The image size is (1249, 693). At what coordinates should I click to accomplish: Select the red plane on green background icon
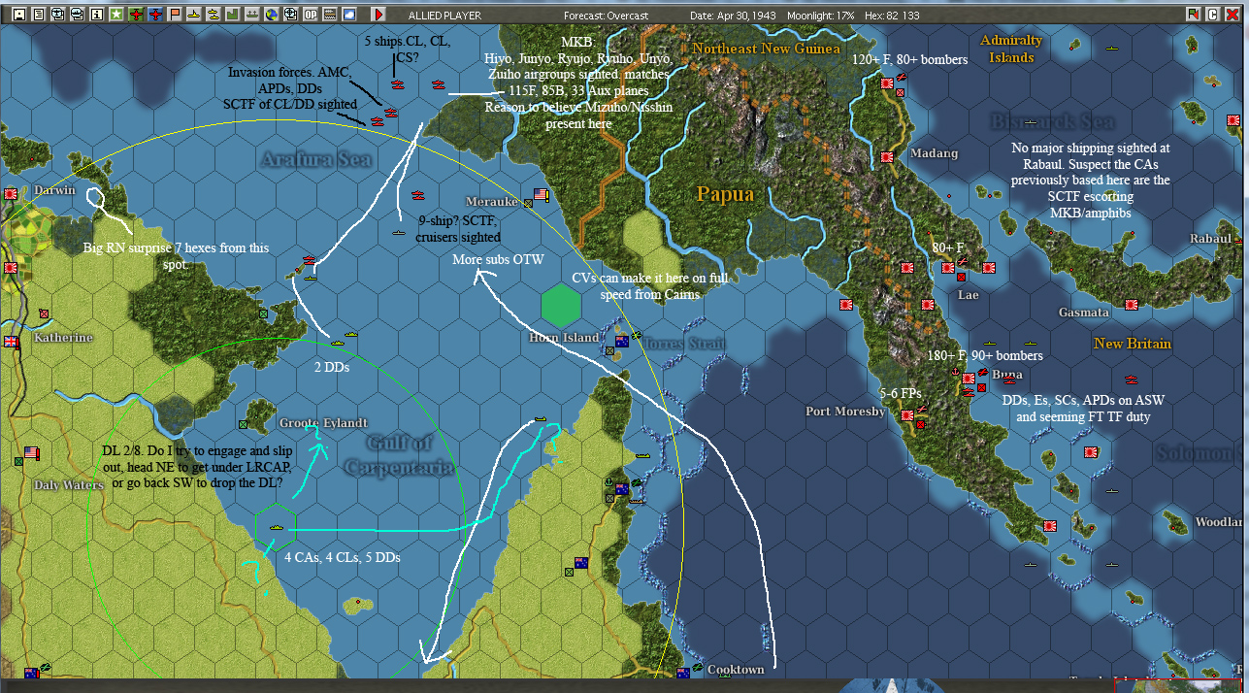pyautogui.click(x=136, y=15)
